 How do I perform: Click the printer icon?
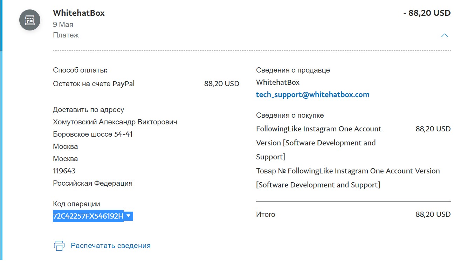[59, 246]
